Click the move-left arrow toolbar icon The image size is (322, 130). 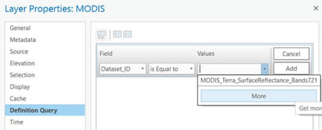(x=118, y=34)
